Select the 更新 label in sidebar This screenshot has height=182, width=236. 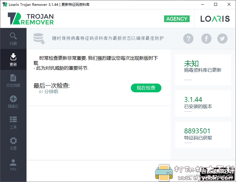(x=13, y=64)
